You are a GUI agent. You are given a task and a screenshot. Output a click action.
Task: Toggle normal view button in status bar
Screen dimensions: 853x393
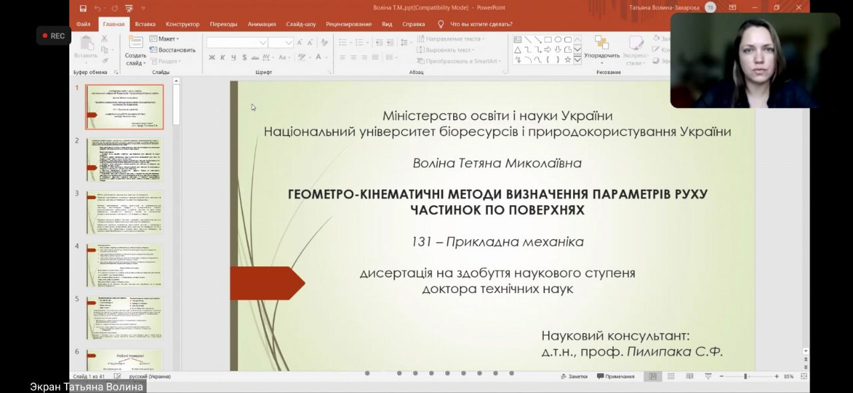652,376
